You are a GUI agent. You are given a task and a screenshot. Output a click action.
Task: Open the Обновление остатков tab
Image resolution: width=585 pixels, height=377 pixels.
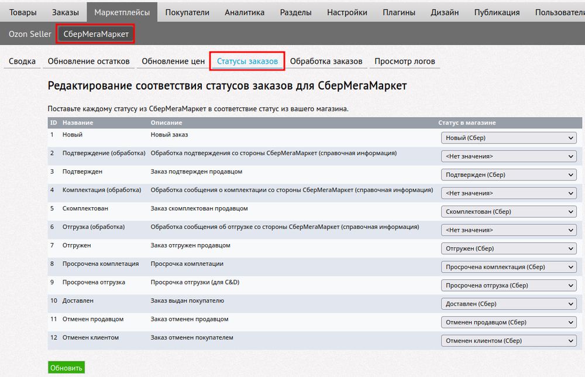[88, 61]
